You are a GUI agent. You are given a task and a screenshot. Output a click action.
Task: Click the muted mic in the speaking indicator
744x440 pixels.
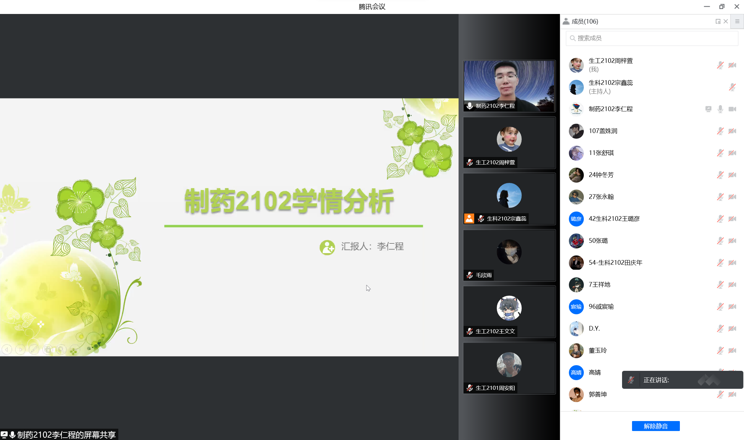[x=631, y=380]
